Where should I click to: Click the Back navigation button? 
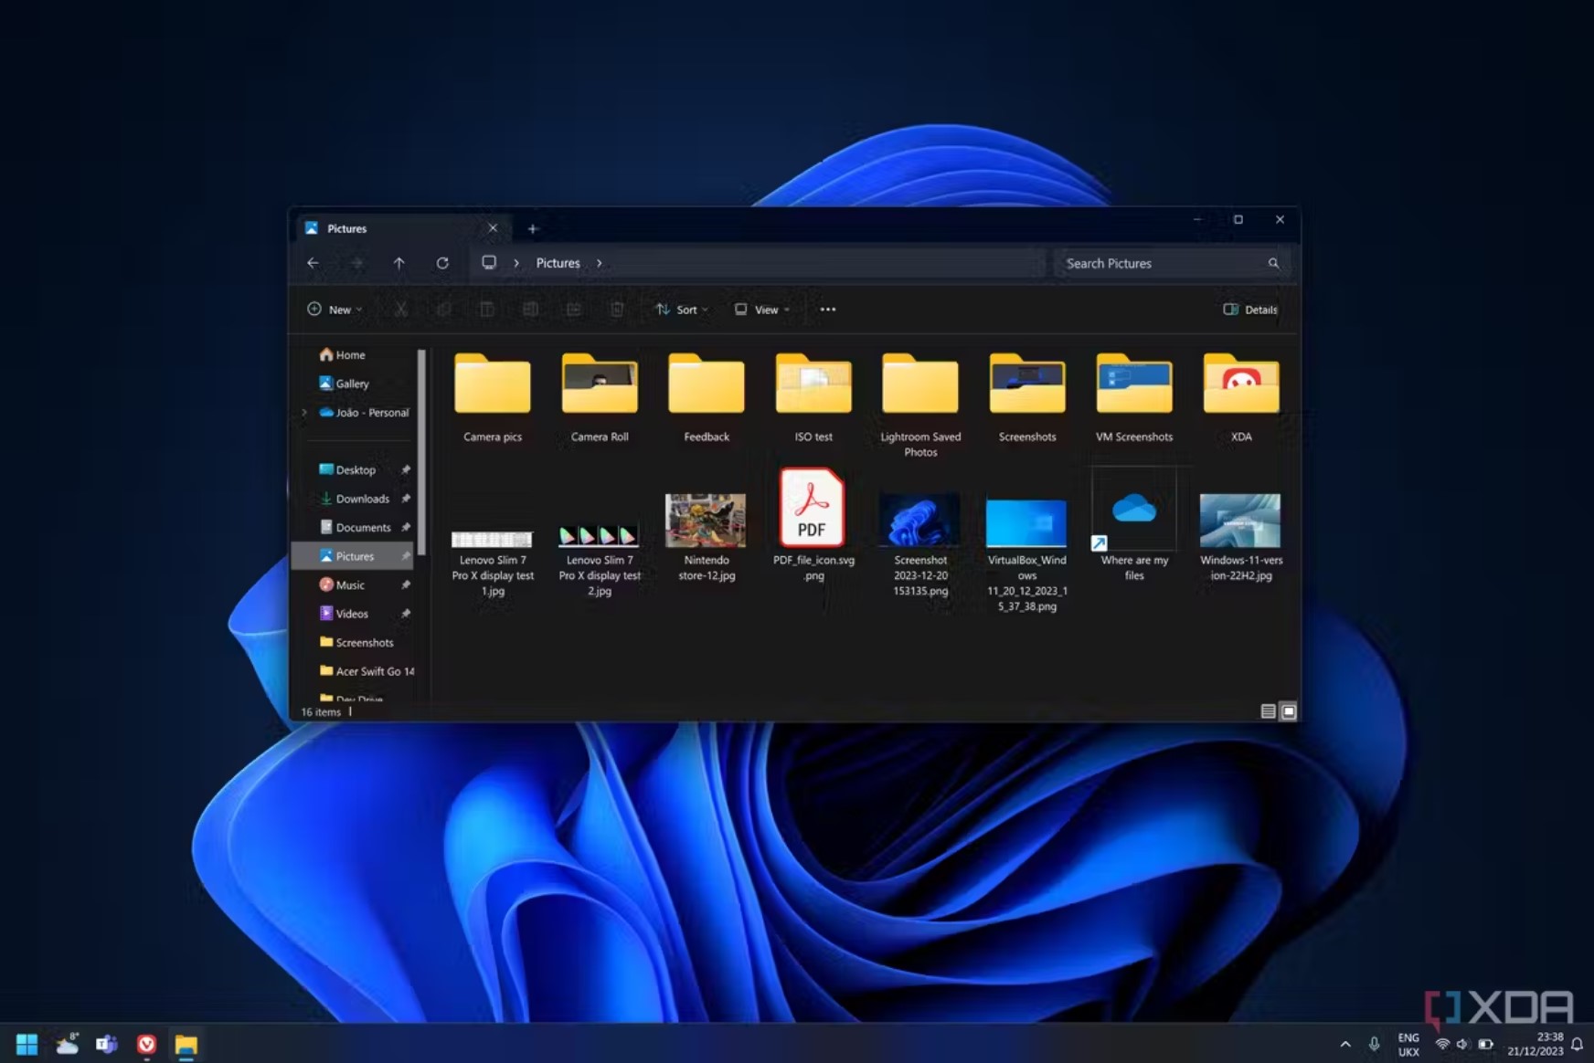pos(313,263)
